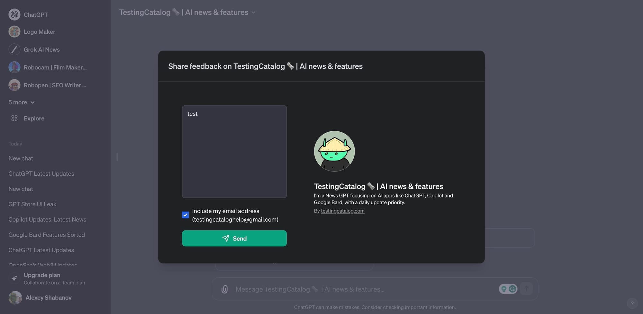The width and height of the screenshot is (643, 314).
Task: Open ChatGPT logo icon in sidebar
Action: click(14, 14)
